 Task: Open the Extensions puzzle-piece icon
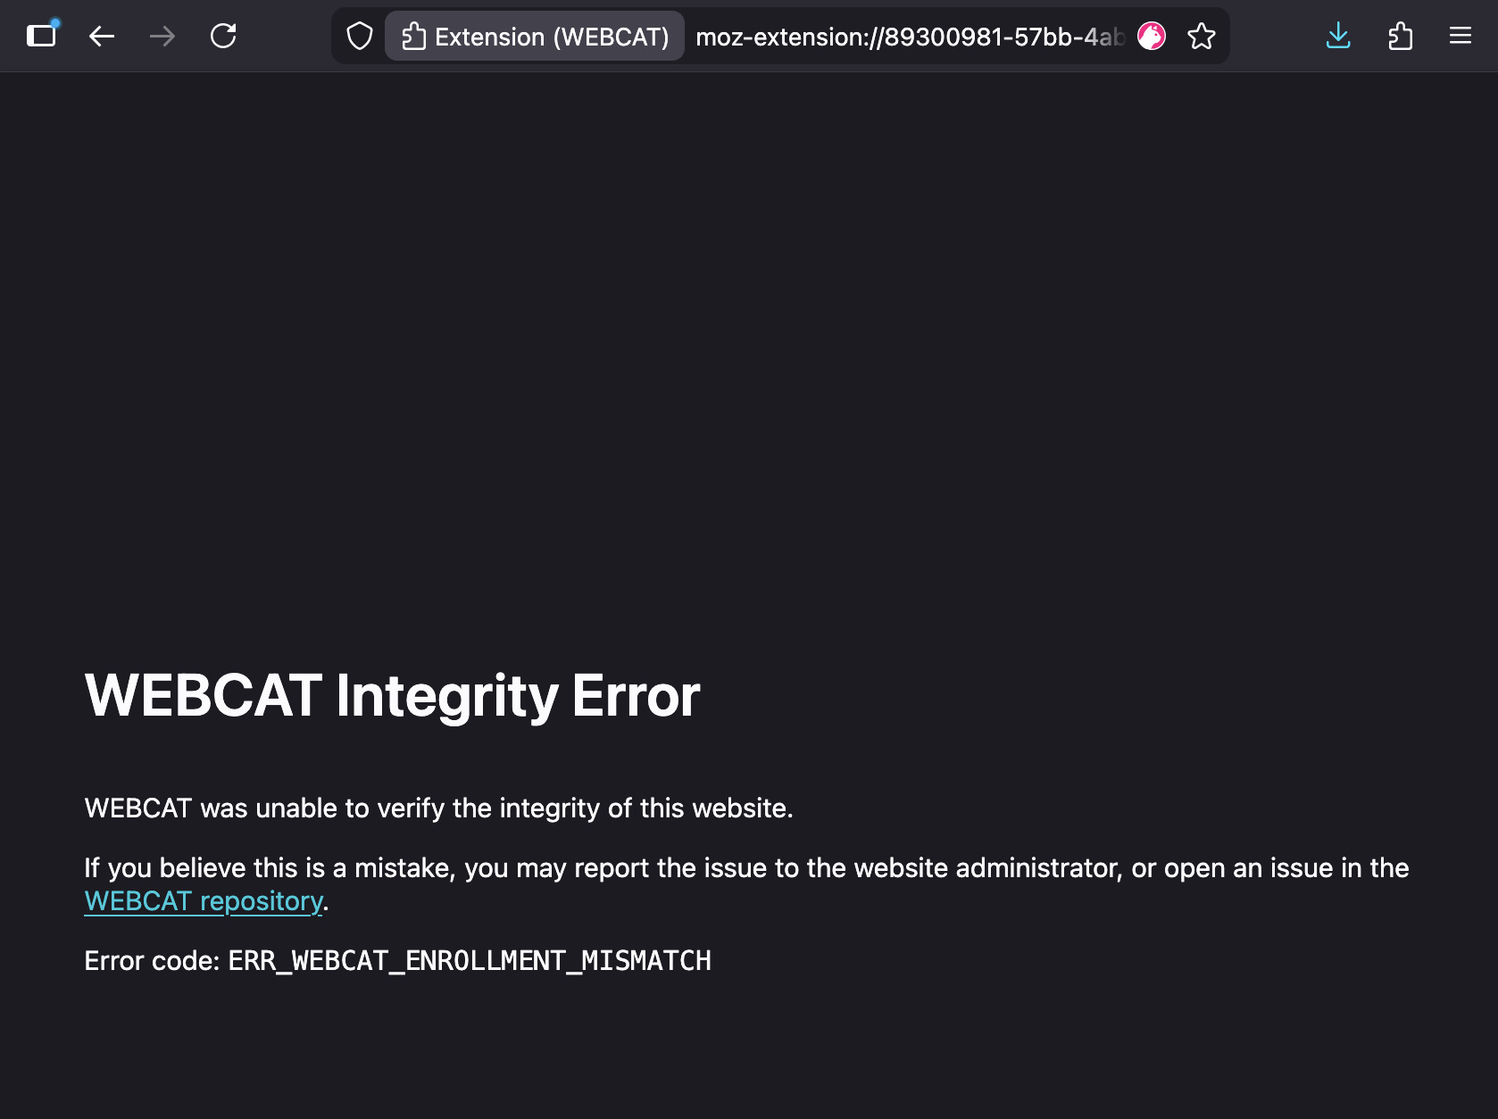(1400, 36)
